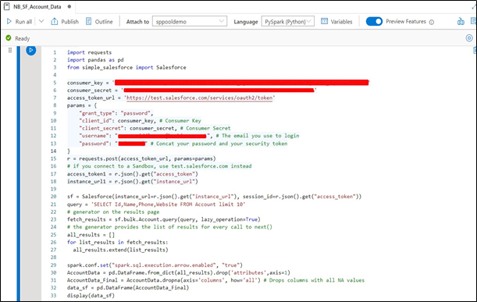Expand the Run all dropdown arrow

click(x=41, y=21)
